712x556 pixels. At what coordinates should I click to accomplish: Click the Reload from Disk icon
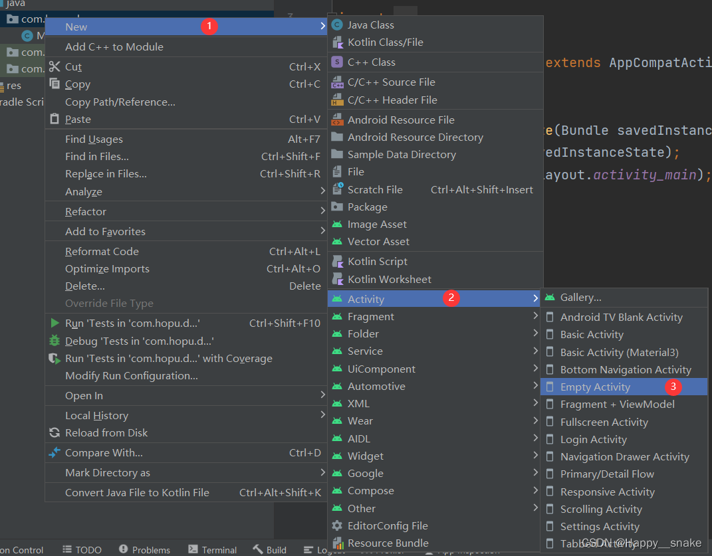click(55, 432)
